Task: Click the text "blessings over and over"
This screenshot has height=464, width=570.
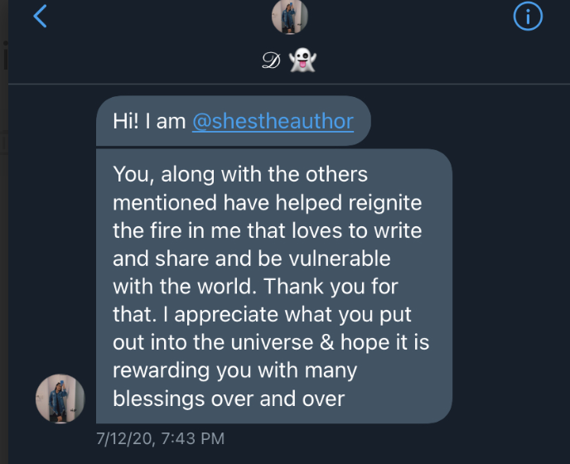Action: point(229,399)
